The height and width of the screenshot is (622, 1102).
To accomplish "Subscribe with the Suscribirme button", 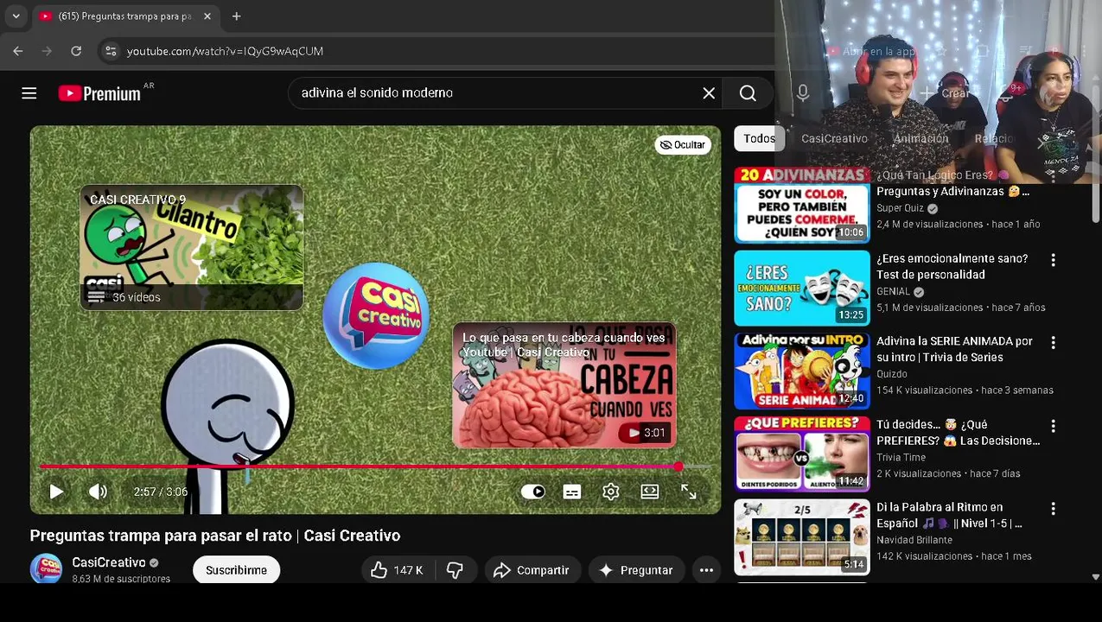I will tap(236, 570).
